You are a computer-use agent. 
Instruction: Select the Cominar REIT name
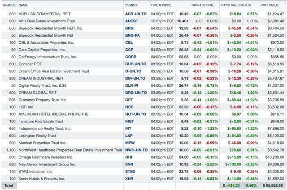pyautogui.click(x=30, y=64)
